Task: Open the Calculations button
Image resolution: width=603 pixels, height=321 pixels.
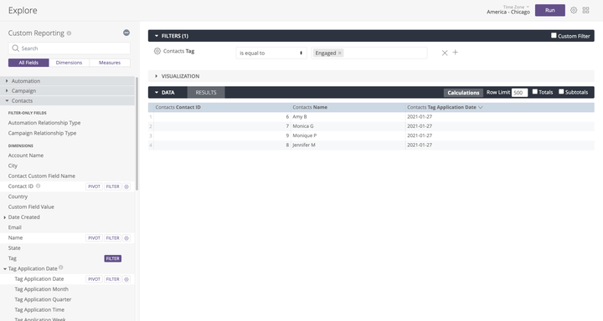Action: point(463,93)
